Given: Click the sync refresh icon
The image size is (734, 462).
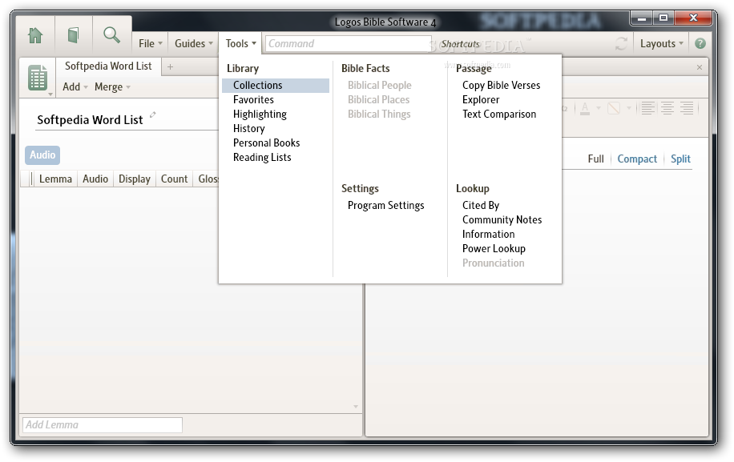Looking at the screenshot, I should pyautogui.click(x=621, y=43).
